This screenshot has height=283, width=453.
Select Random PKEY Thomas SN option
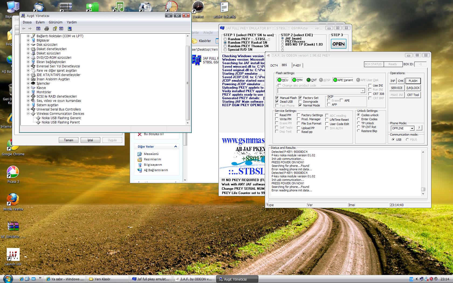click(x=225, y=46)
